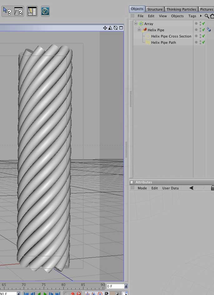
Task: Open the Pictures tab
Action: coord(206,9)
